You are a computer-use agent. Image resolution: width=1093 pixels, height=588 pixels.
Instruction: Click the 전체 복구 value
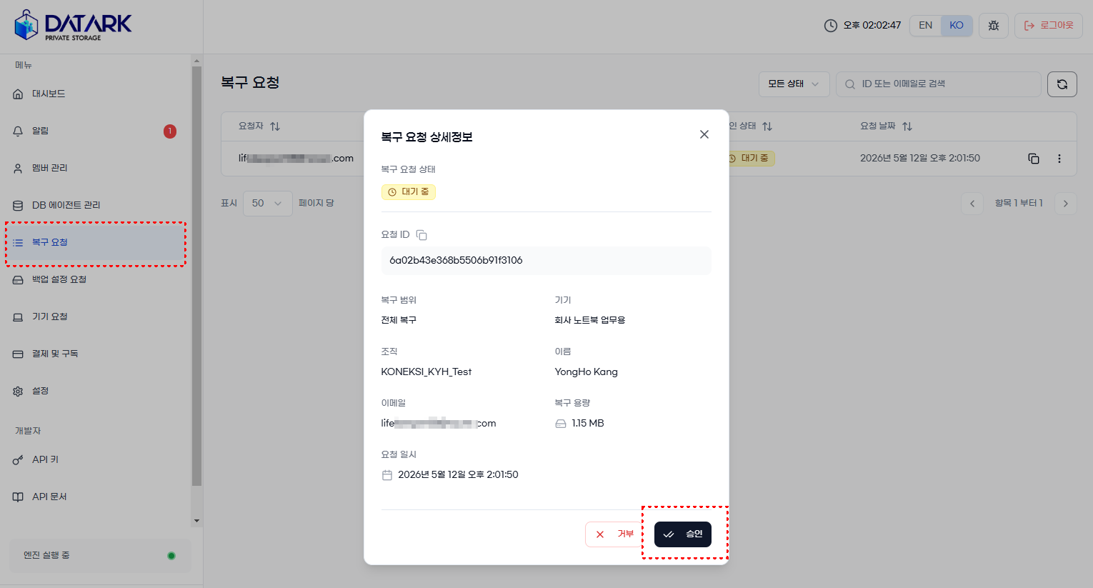pyautogui.click(x=399, y=320)
